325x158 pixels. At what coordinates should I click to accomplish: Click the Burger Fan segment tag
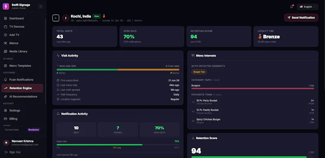coord(199,72)
